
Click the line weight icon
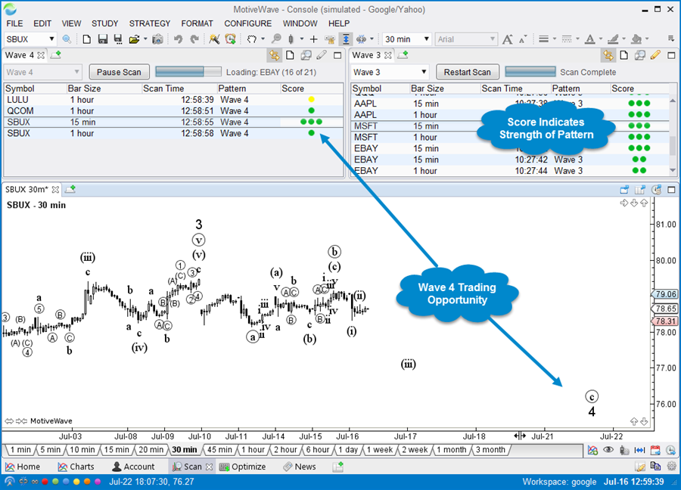[543, 39]
